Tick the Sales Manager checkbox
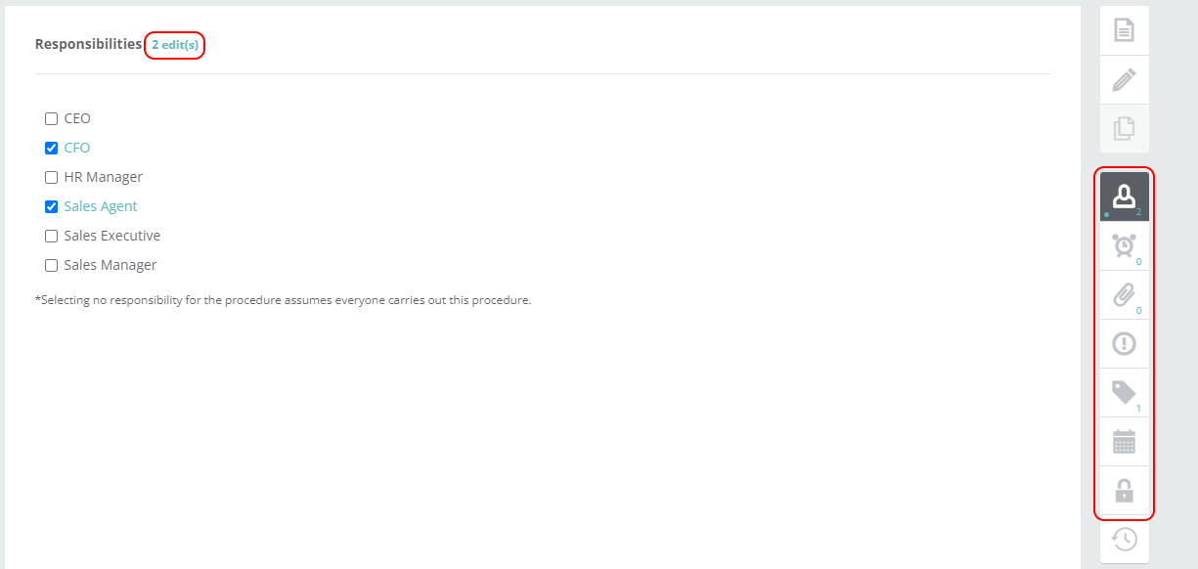1198x569 pixels. tap(52, 266)
